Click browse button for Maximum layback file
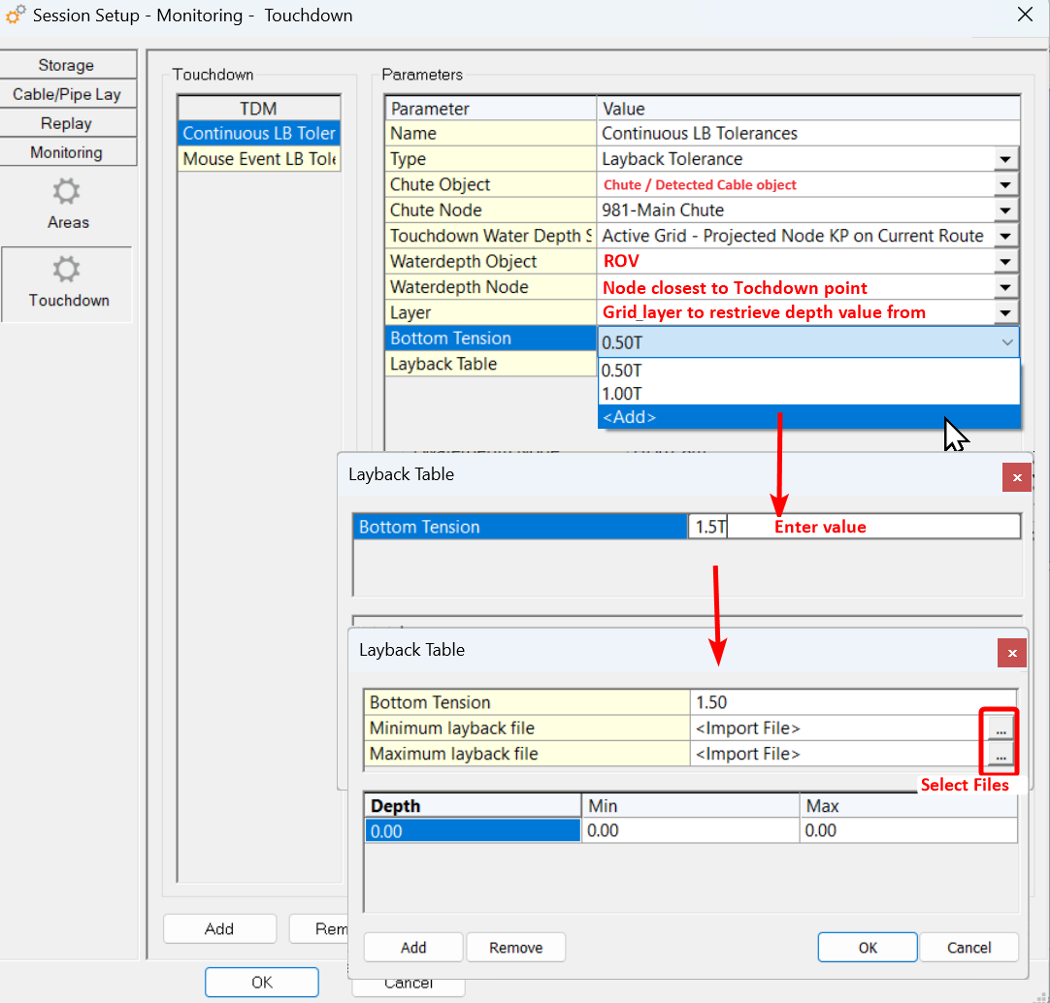 (1001, 754)
